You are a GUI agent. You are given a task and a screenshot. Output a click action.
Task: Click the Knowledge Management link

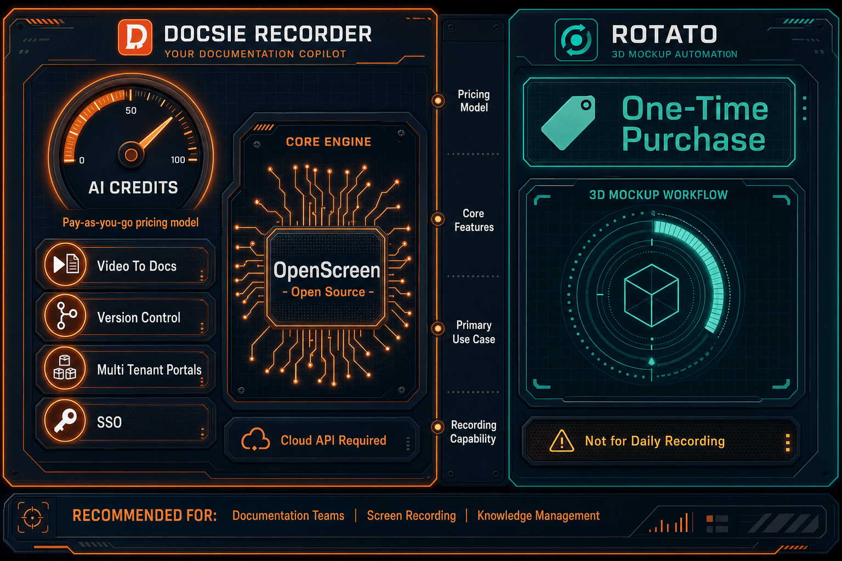[x=538, y=516]
